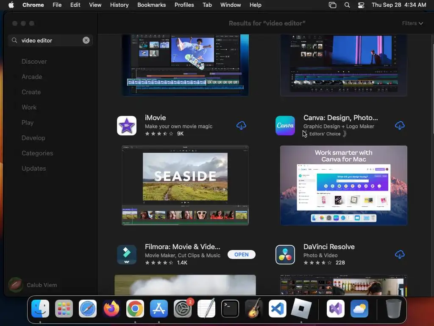Screen dimensions: 434x326
Task: Click the window mirroring icon in menu bar
Action: (x=332, y=5)
